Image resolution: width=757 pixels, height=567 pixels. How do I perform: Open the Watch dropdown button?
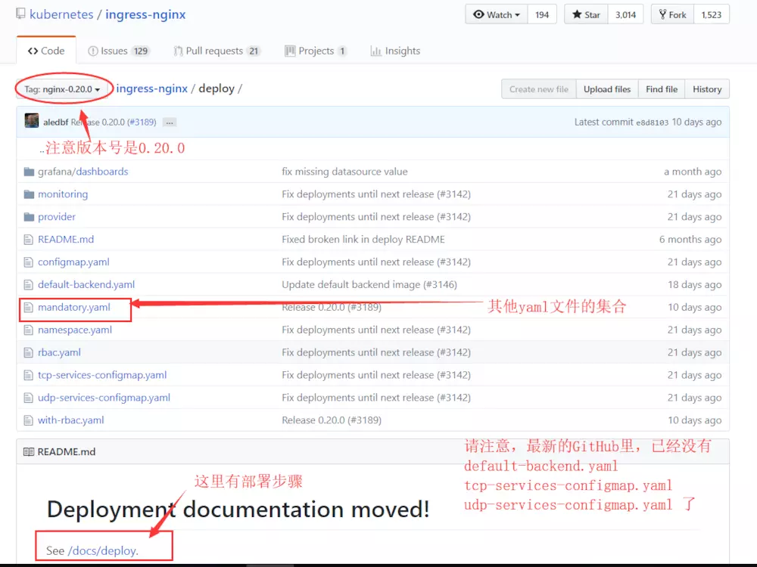[497, 14]
